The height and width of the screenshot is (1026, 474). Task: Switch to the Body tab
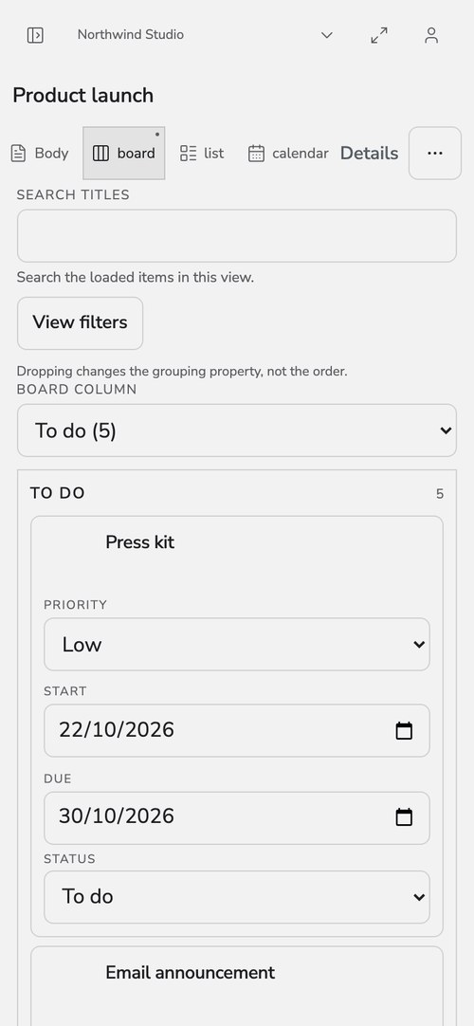pyautogui.click(x=40, y=153)
